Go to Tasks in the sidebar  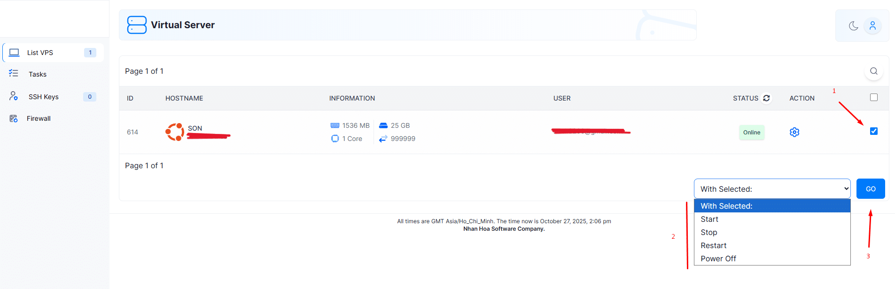(x=38, y=74)
